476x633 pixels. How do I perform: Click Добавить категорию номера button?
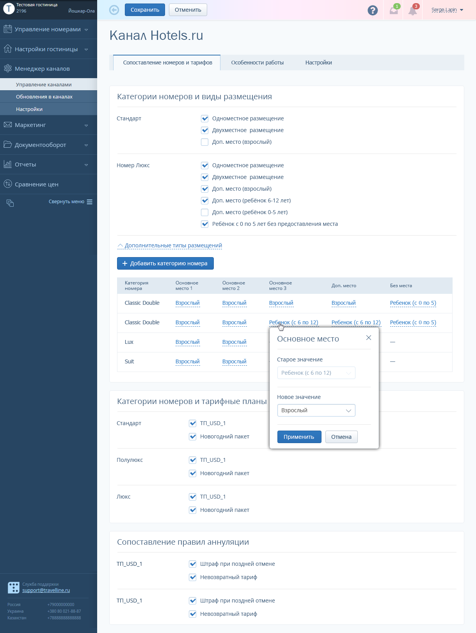(165, 263)
